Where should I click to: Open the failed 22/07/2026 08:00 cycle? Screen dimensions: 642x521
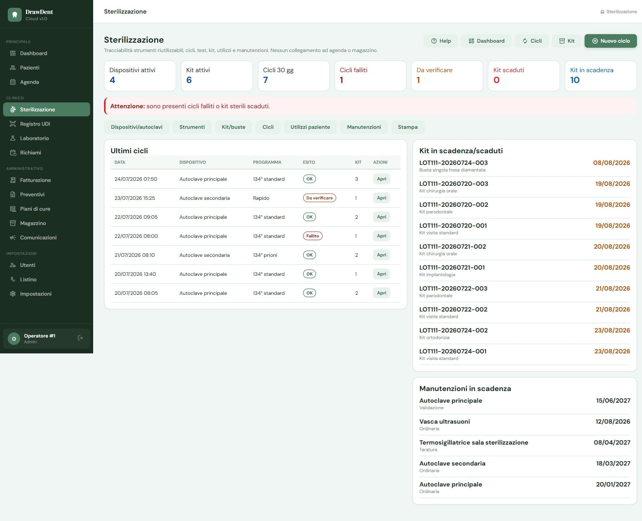point(382,236)
